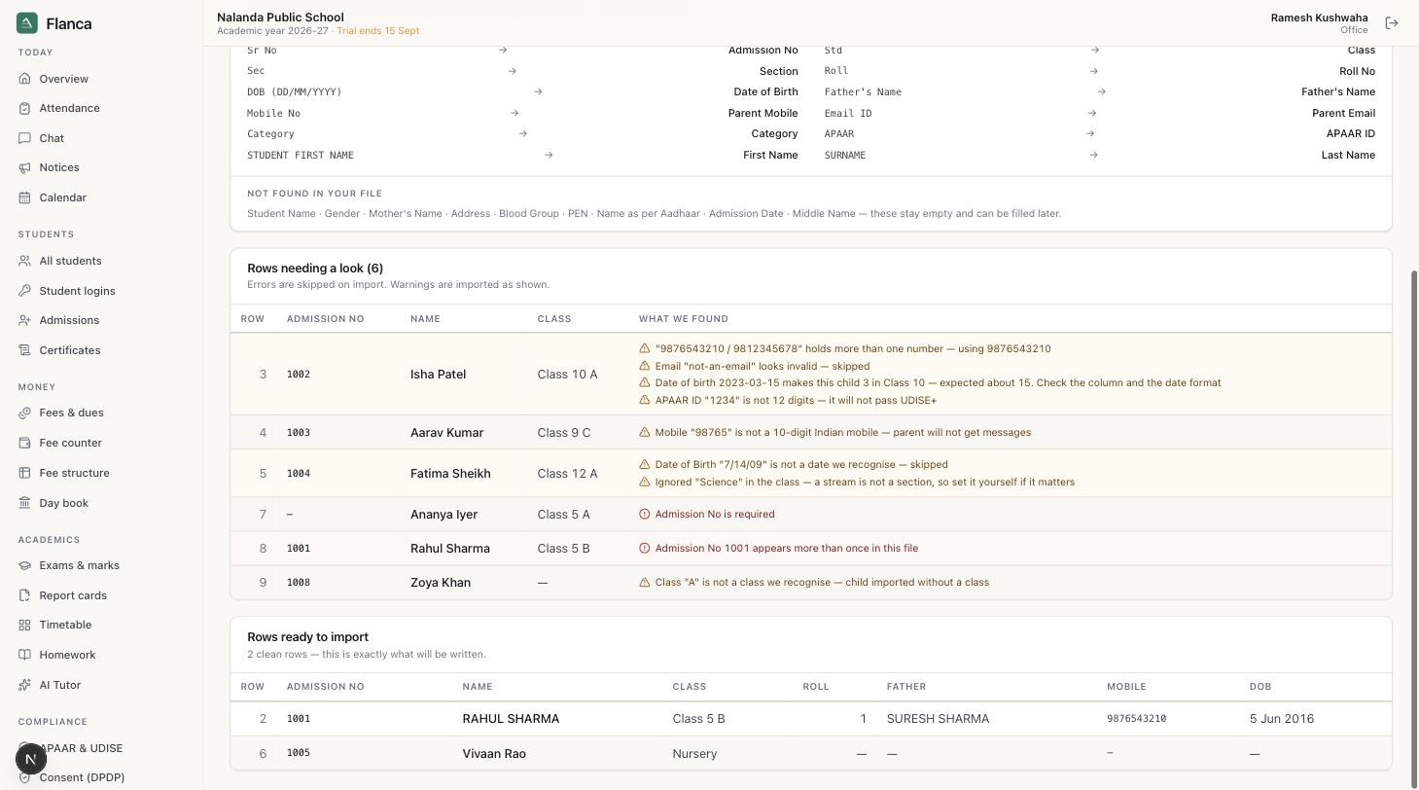Click the Notices megaphone icon
The image size is (1419, 790).
point(25,167)
